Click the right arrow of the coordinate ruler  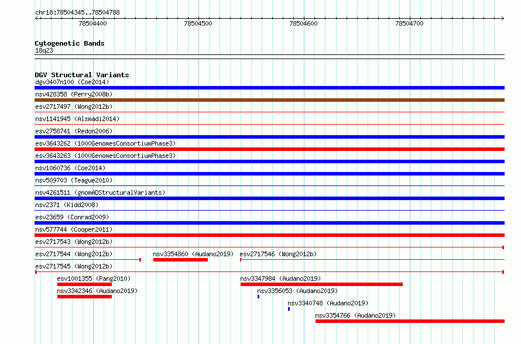[x=502, y=18]
